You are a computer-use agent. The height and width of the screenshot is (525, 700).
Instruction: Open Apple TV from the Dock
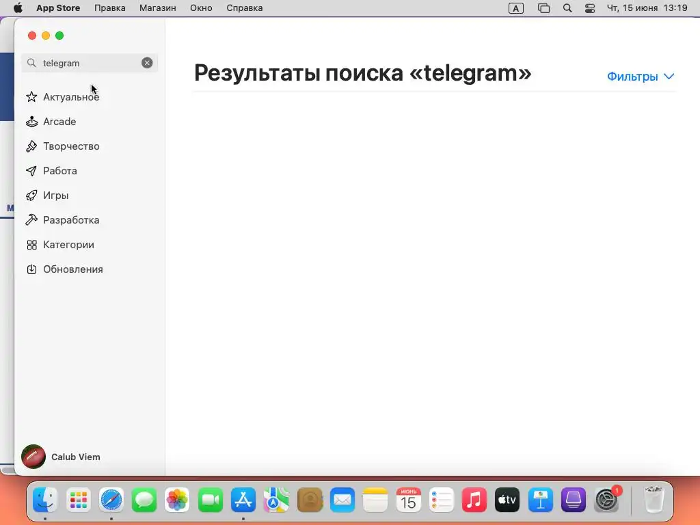(508, 500)
